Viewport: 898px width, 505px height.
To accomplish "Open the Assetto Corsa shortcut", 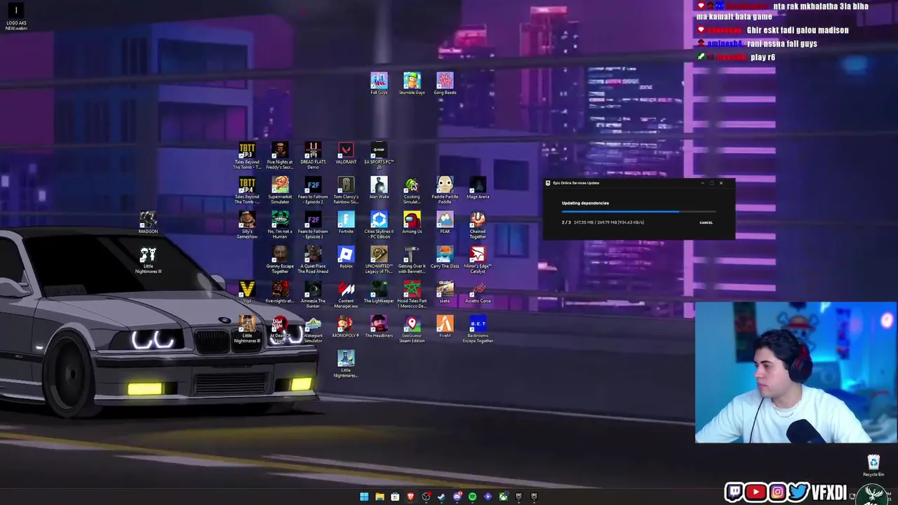I will [x=478, y=292].
